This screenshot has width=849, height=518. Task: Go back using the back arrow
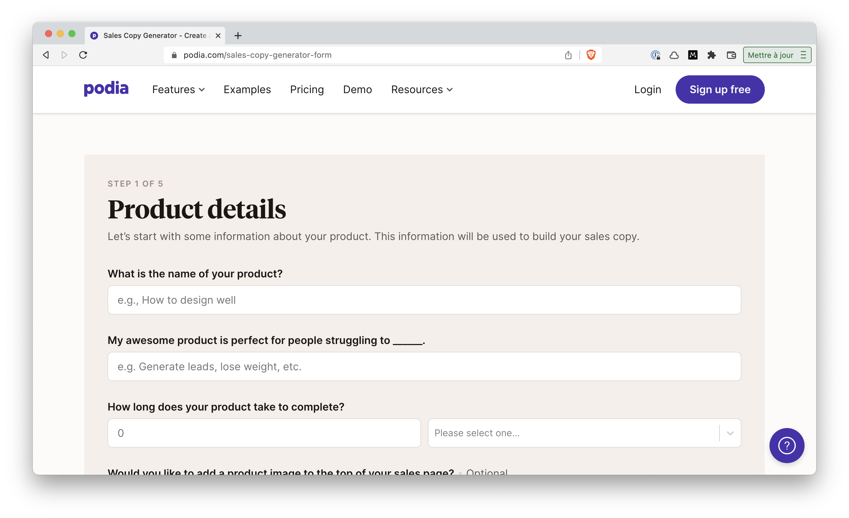pyautogui.click(x=46, y=55)
